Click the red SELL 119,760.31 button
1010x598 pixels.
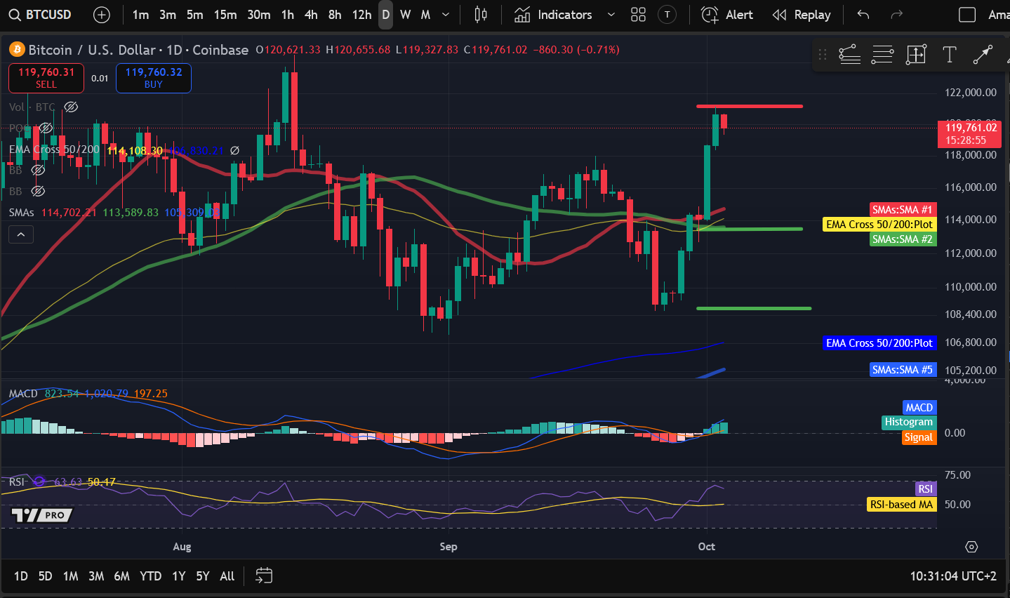point(46,78)
